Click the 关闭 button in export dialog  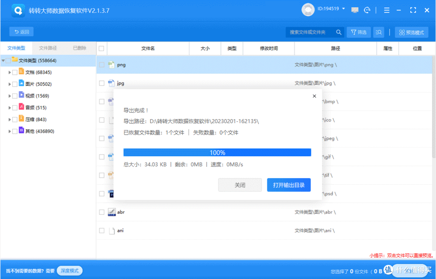point(240,185)
